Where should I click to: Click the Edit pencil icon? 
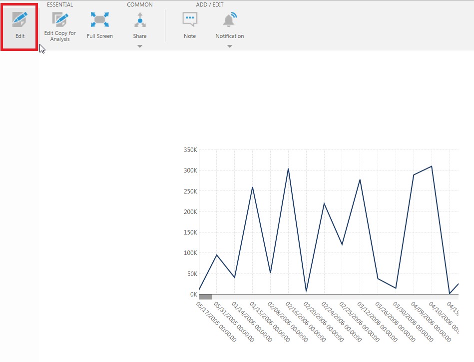coord(20,20)
